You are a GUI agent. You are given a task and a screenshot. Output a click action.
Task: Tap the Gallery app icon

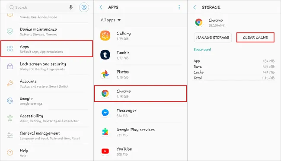click(x=105, y=35)
